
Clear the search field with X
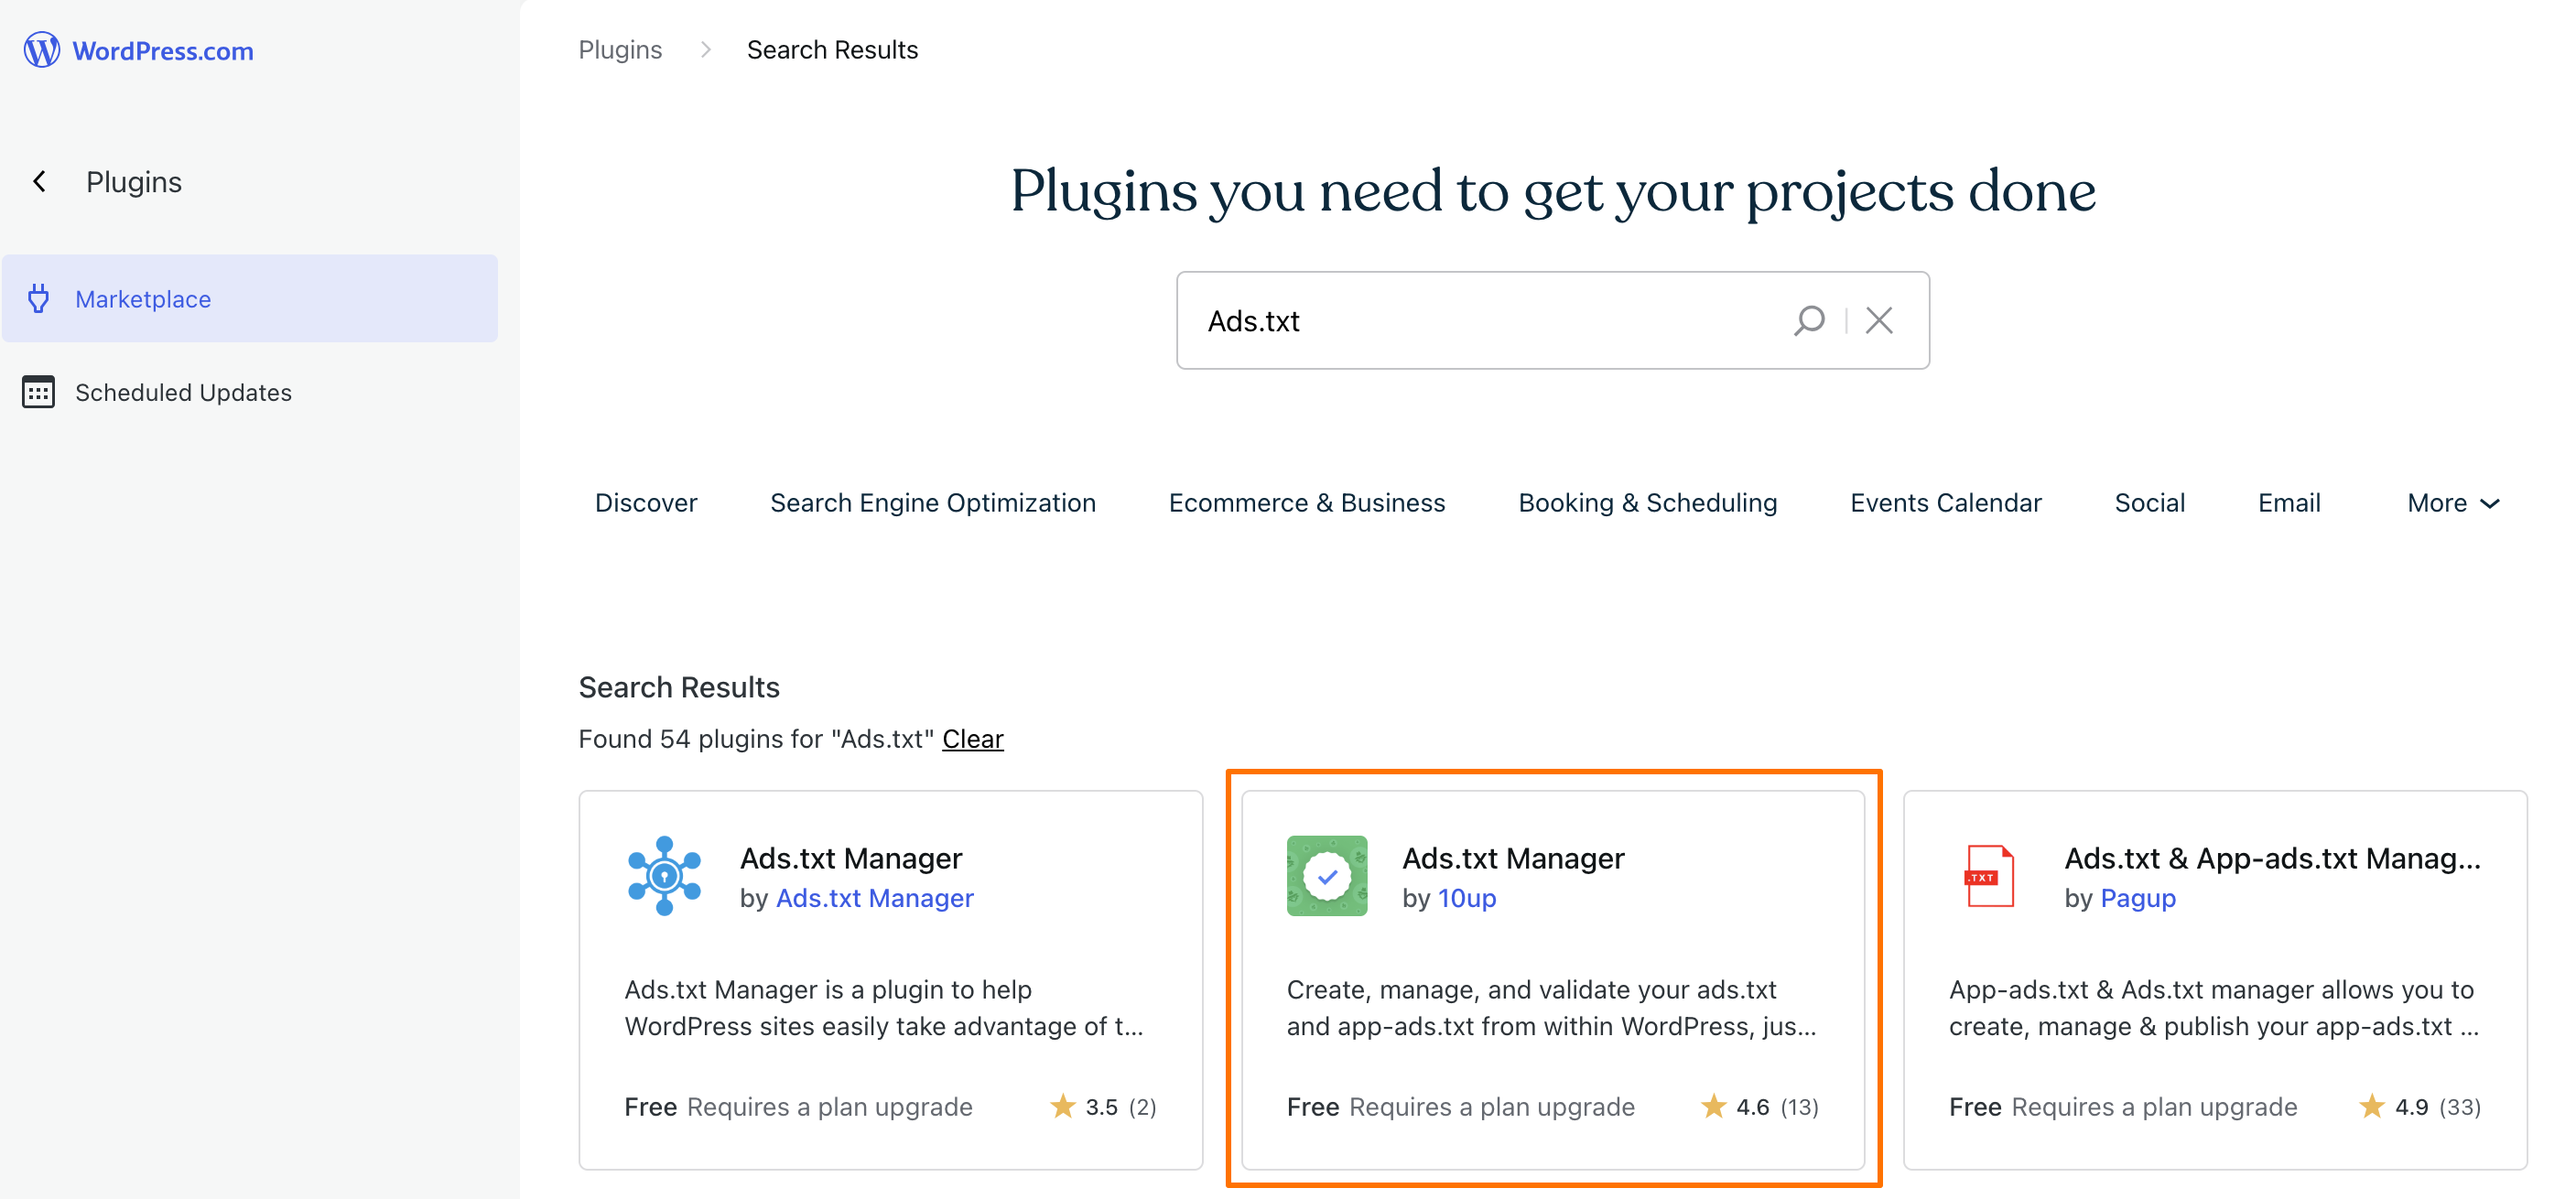tap(1879, 320)
